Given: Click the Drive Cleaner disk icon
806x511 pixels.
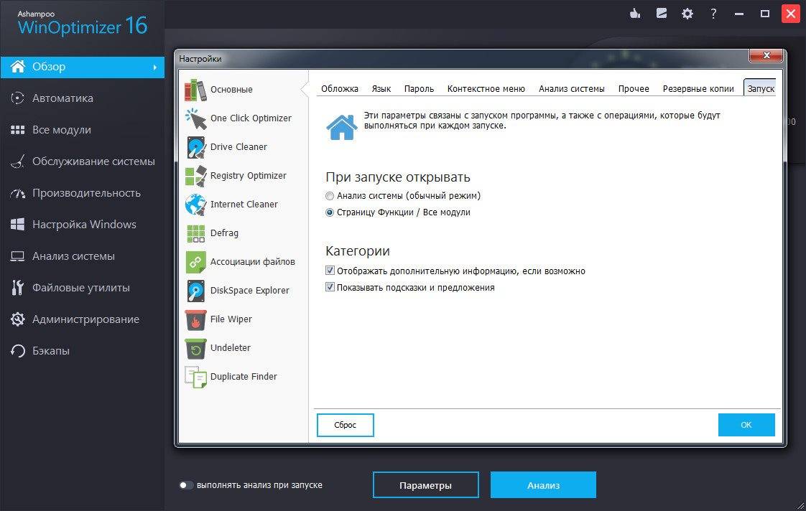Looking at the screenshot, I should (195, 147).
